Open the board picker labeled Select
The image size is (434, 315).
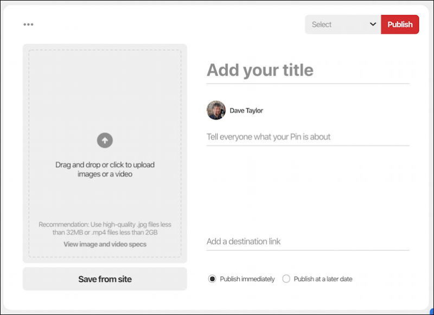click(342, 24)
